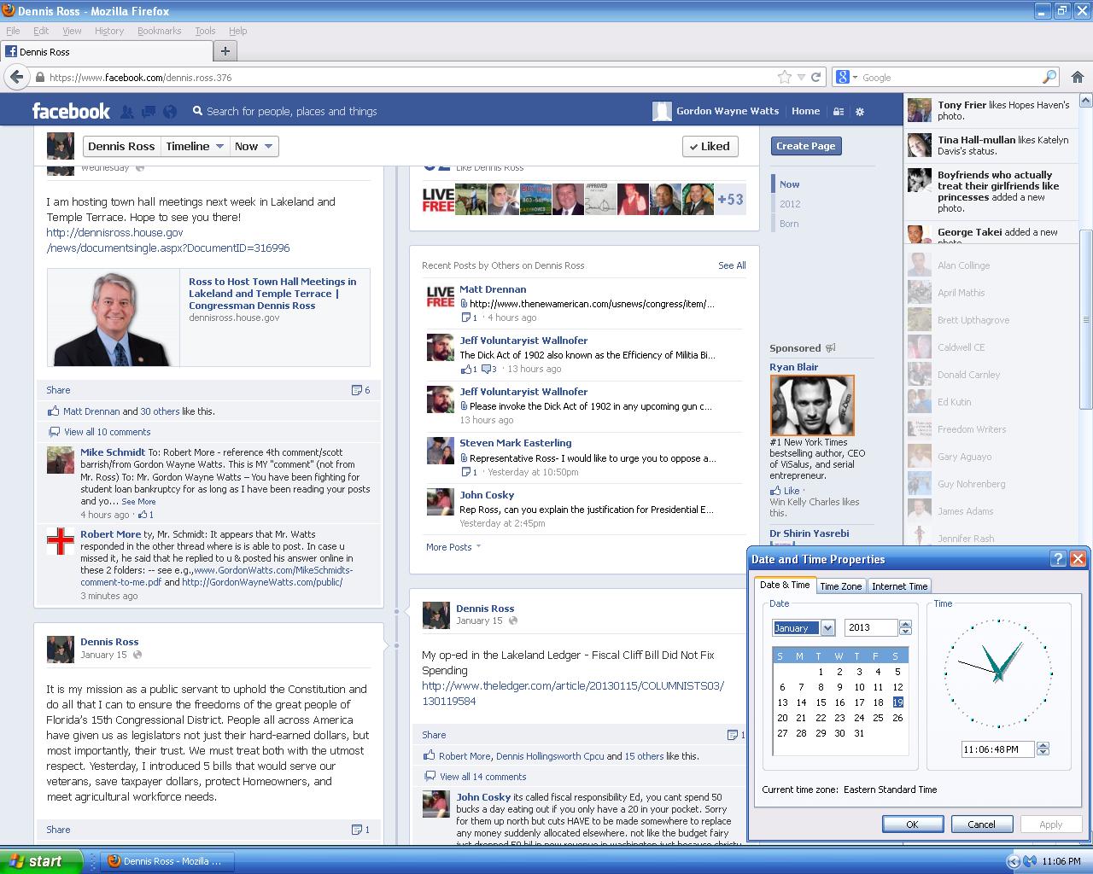Click the Sponsored megaphone icon
The width and height of the screenshot is (1093, 874).
tap(830, 348)
